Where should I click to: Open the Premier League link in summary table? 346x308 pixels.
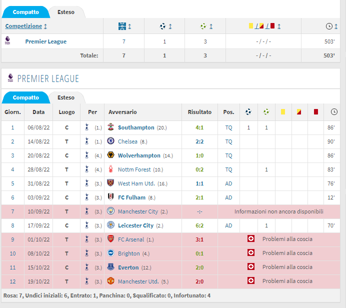[46, 41]
